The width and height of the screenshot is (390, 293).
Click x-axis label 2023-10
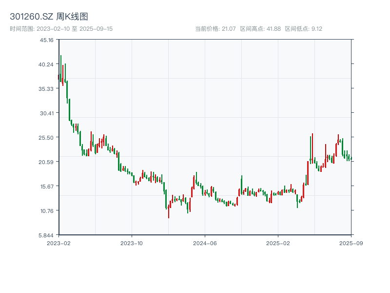(x=132, y=243)
